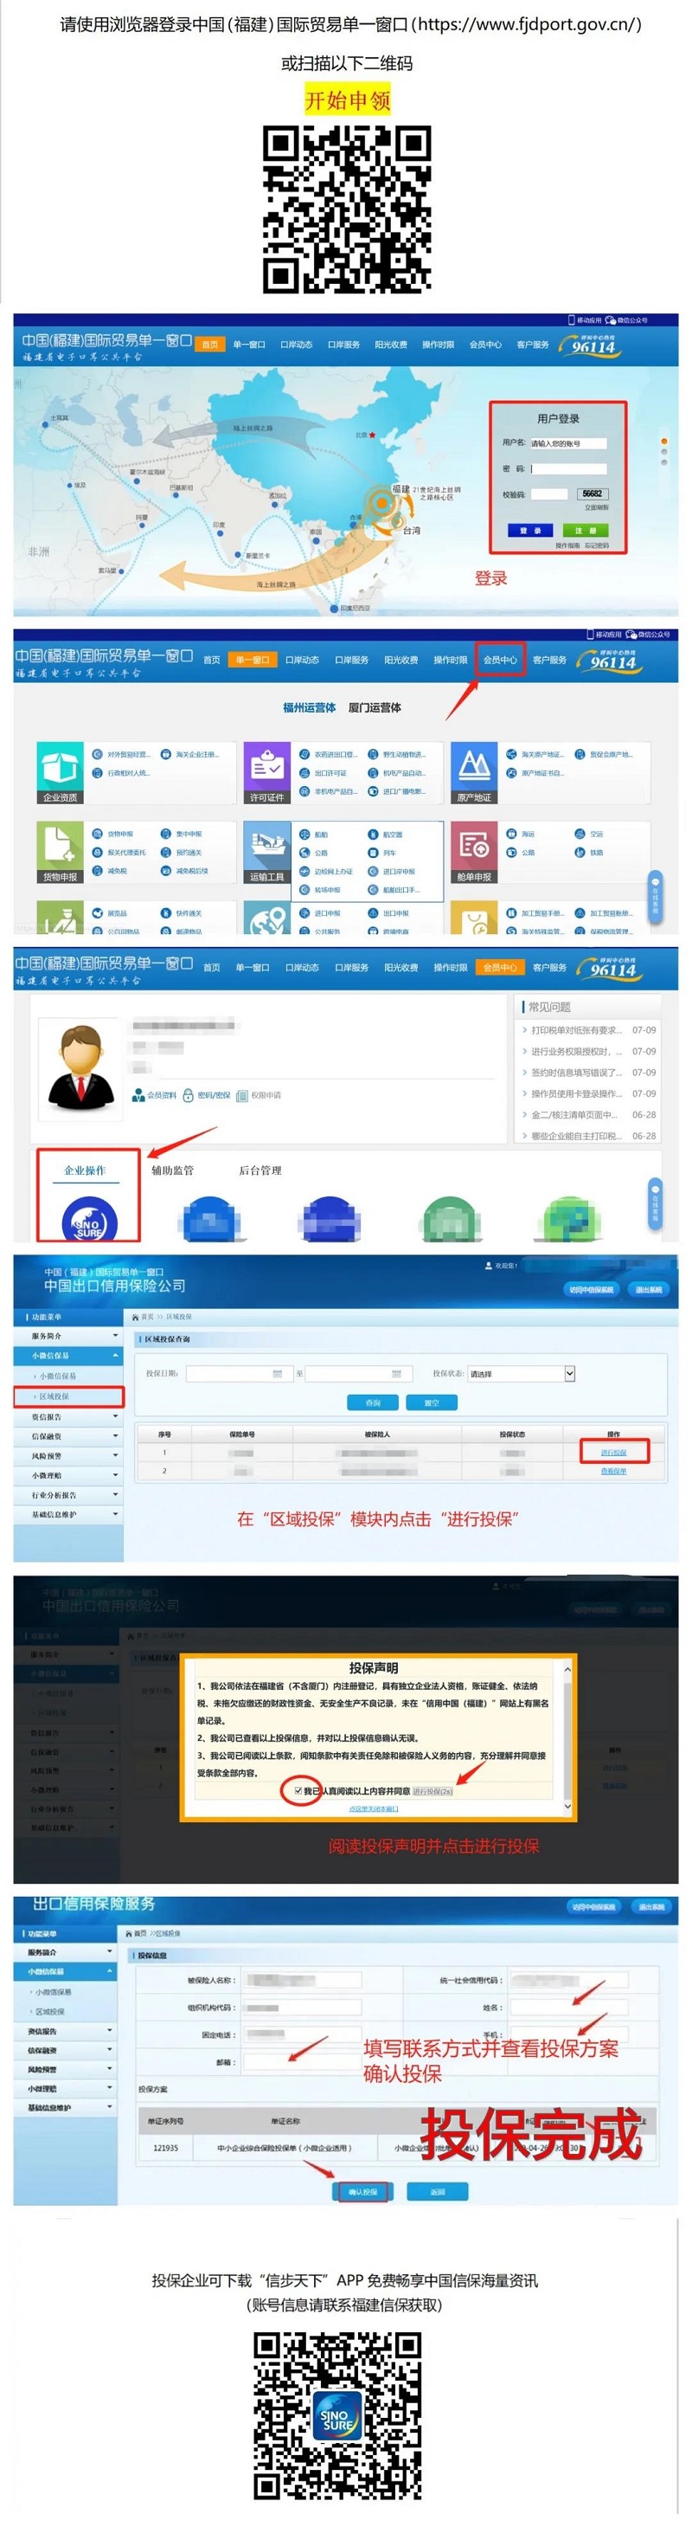Click 96114 hotline logo on login page
The image size is (692, 2527).
click(591, 345)
